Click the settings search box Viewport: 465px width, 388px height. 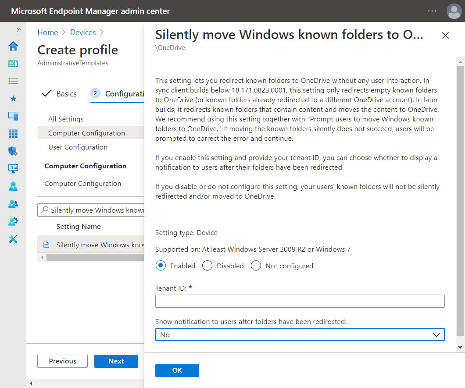tap(91, 210)
